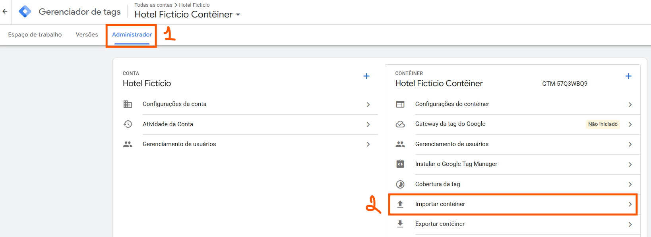The height and width of the screenshot is (237, 651).
Task: Expand chevron for Instalar o Google Tag Manager
Action: point(630,164)
